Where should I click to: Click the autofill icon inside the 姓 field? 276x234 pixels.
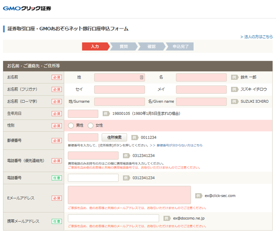(141, 77)
